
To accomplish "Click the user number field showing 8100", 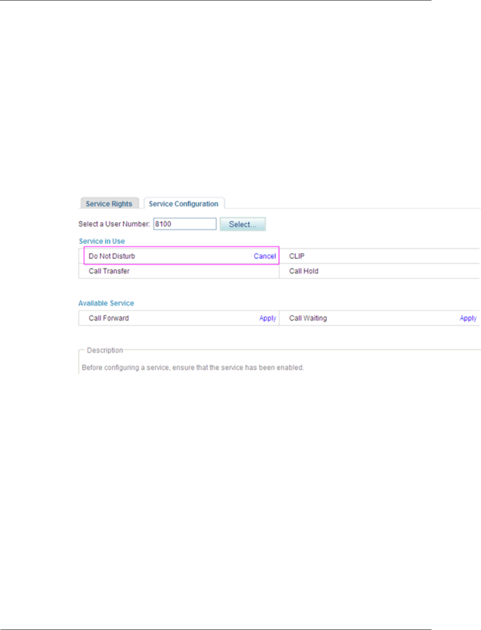I will pyautogui.click(x=185, y=224).
